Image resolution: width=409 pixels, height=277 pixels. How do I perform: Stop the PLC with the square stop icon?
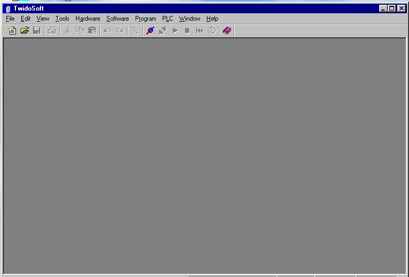[187, 31]
